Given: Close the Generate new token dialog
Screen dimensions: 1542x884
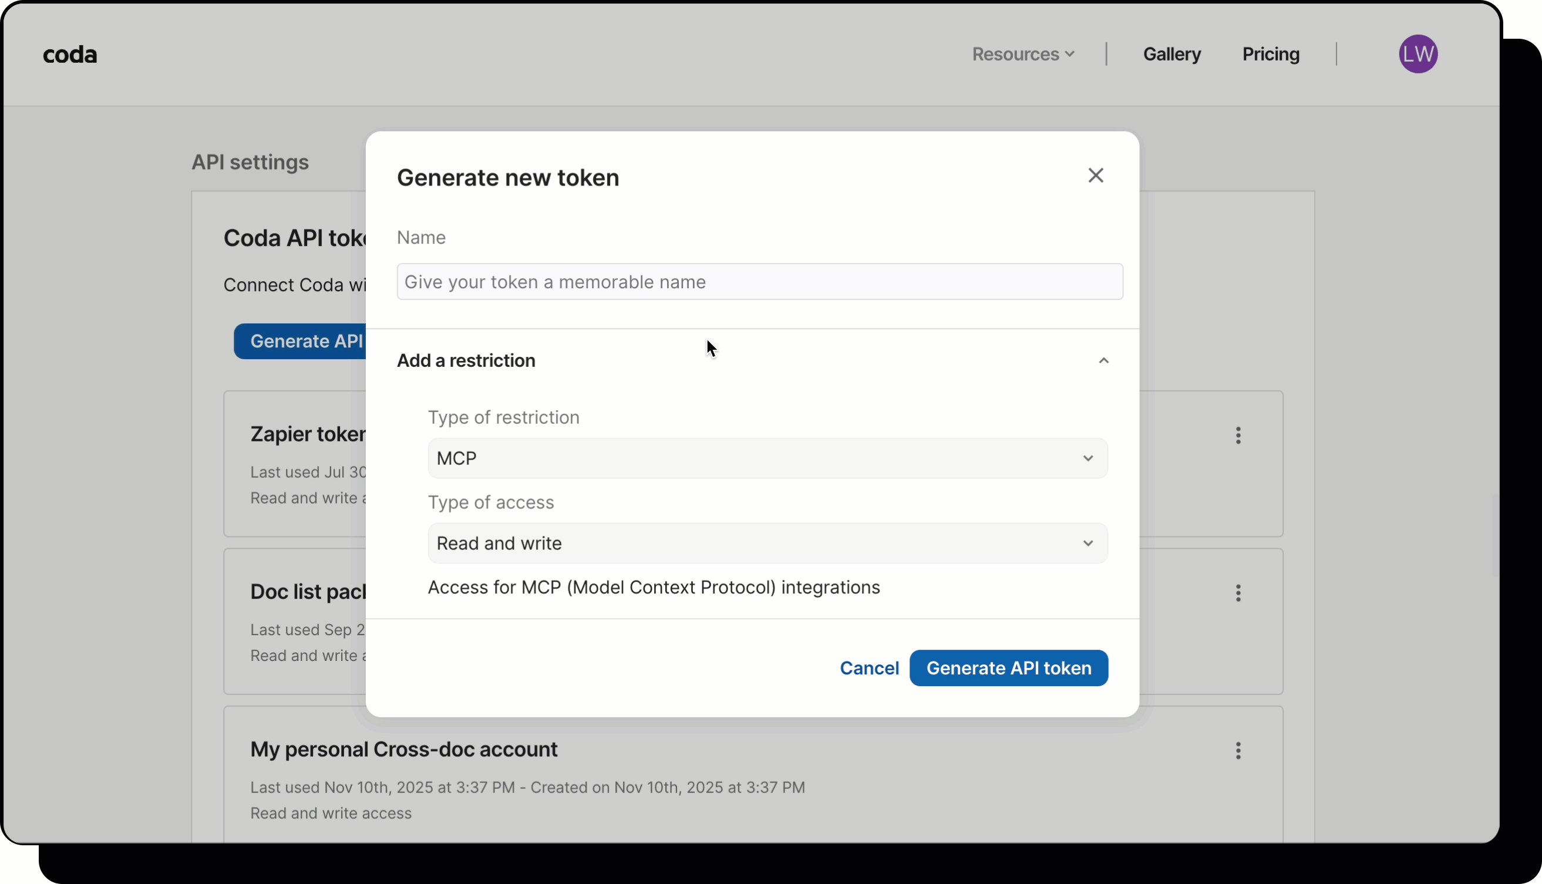Looking at the screenshot, I should tap(1095, 175).
